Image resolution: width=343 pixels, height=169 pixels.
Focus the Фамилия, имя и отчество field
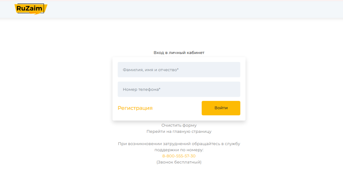tap(179, 70)
